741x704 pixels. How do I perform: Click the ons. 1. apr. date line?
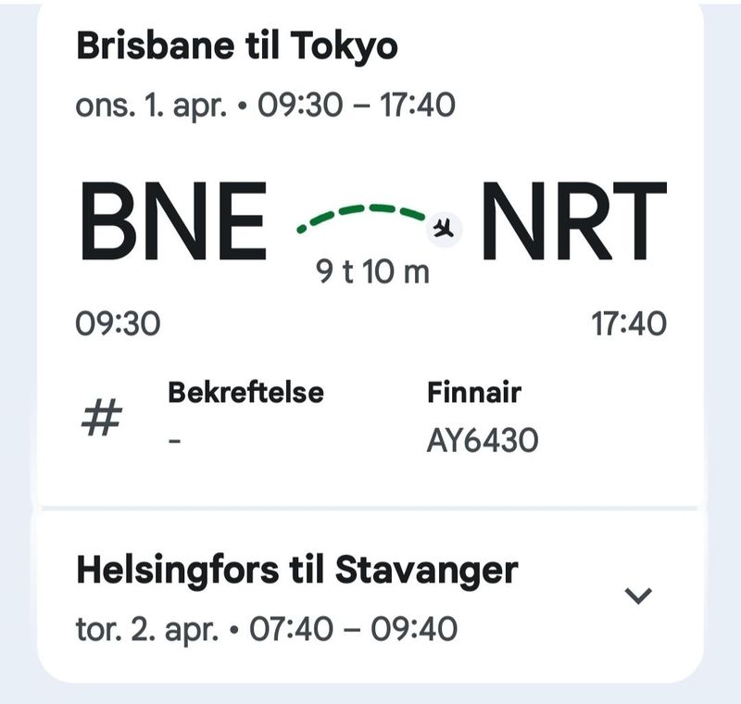point(153,106)
